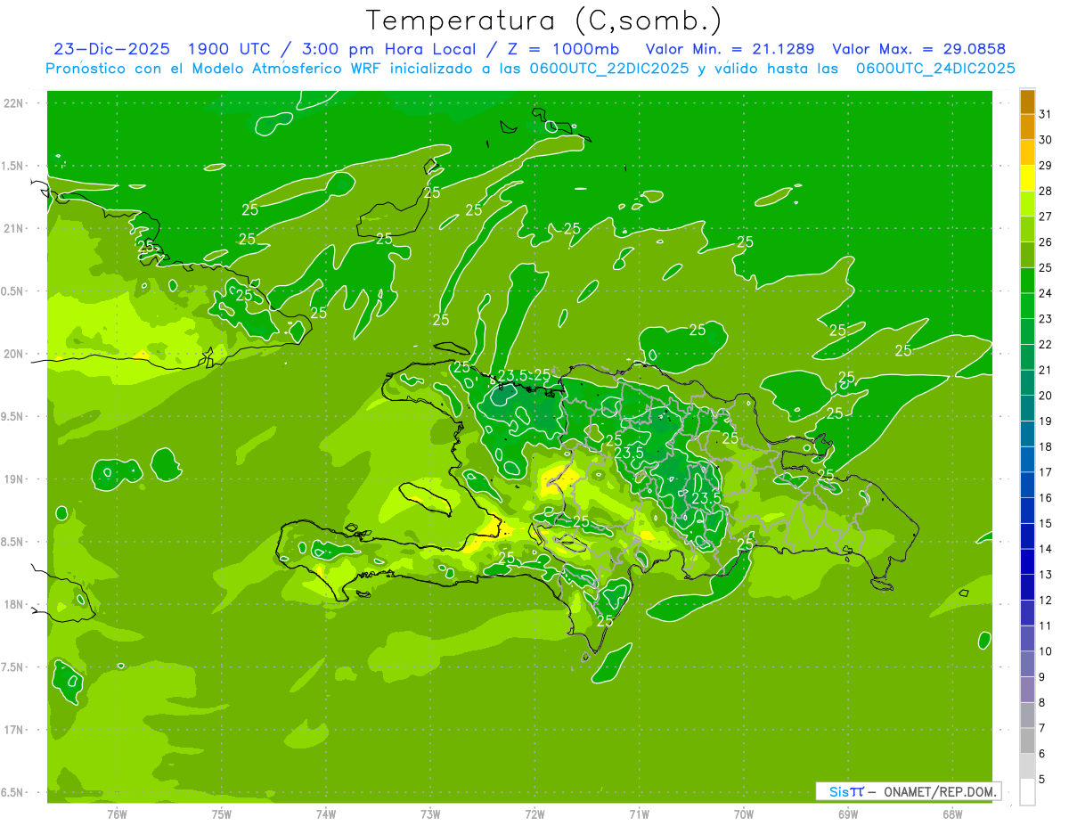The width and height of the screenshot is (1069, 826).
Task: Click the Sisπ ONAMET/REP.DOM. logo box
Action: 907,791
